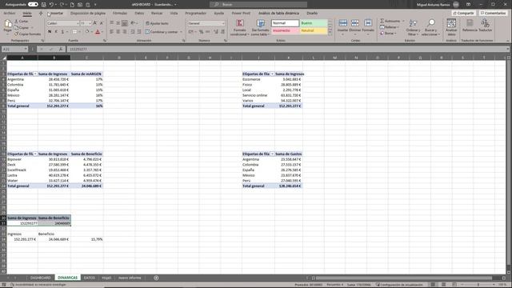Toggle underline S formatting

[x=62, y=32]
